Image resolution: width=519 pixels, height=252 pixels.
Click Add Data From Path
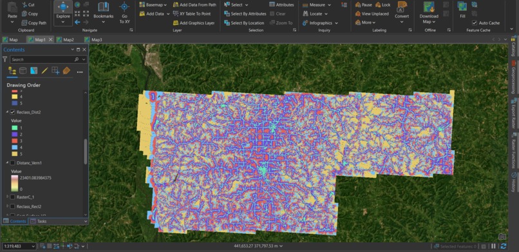tap(194, 5)
